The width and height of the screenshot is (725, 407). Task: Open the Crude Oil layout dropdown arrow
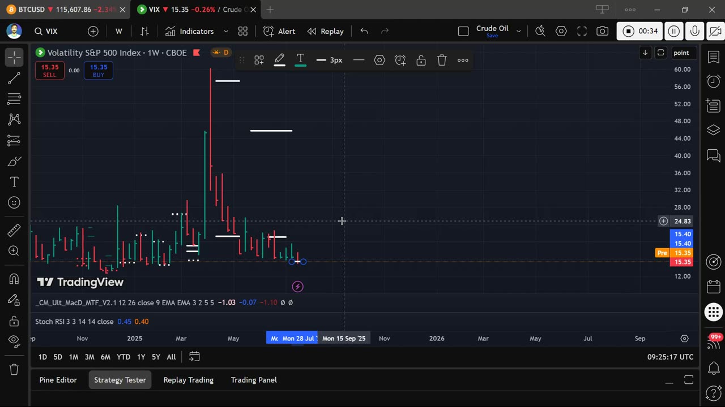point(518,31)
